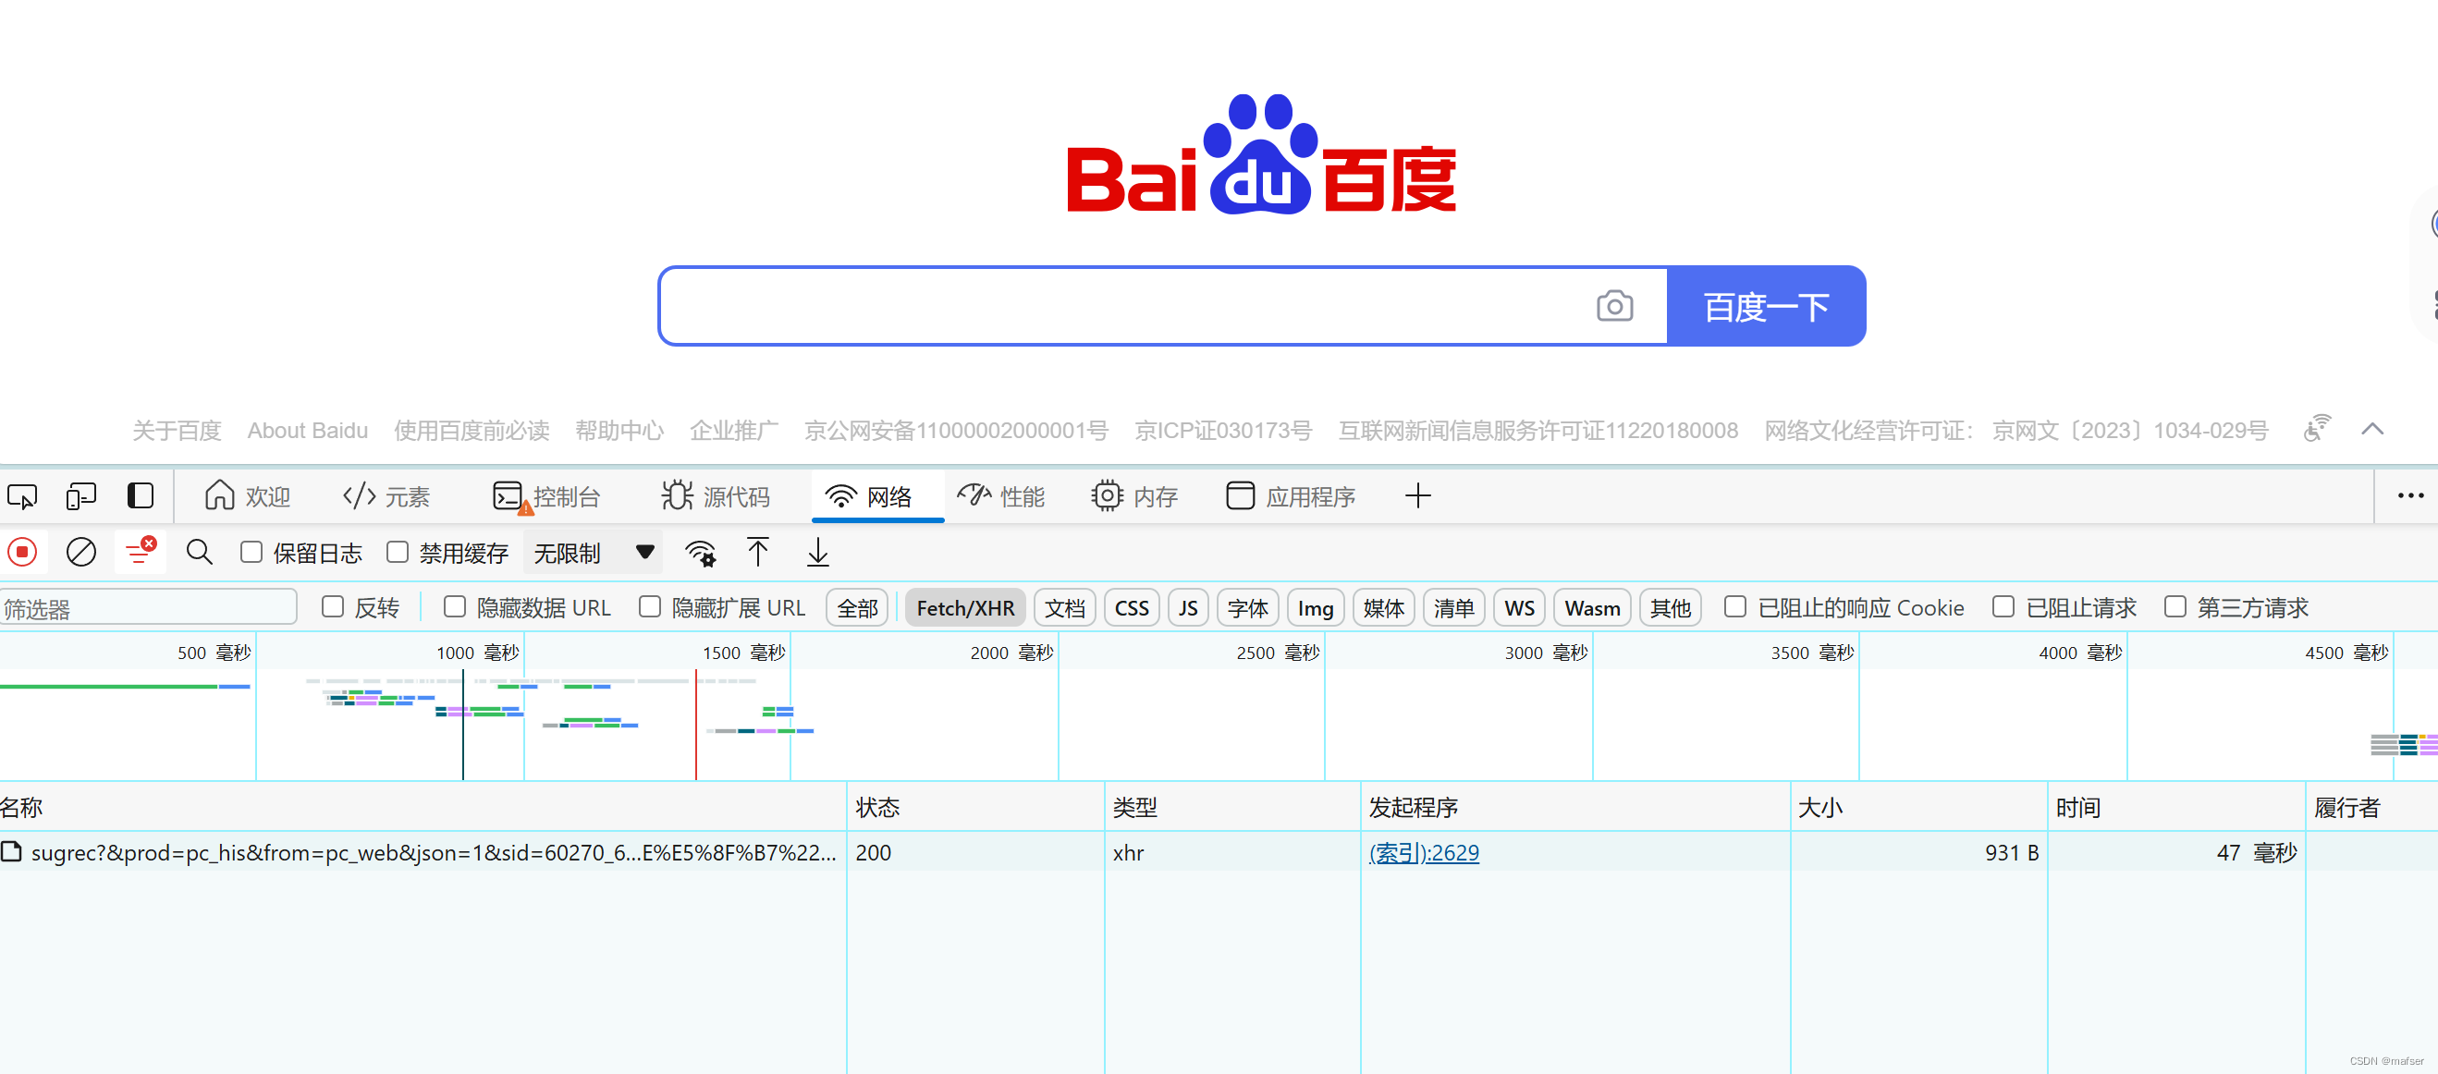The width and height of the screenshot is (2438, 1074).
Task: Click the red load marker in timeline
Action: [x=695, y=724]
